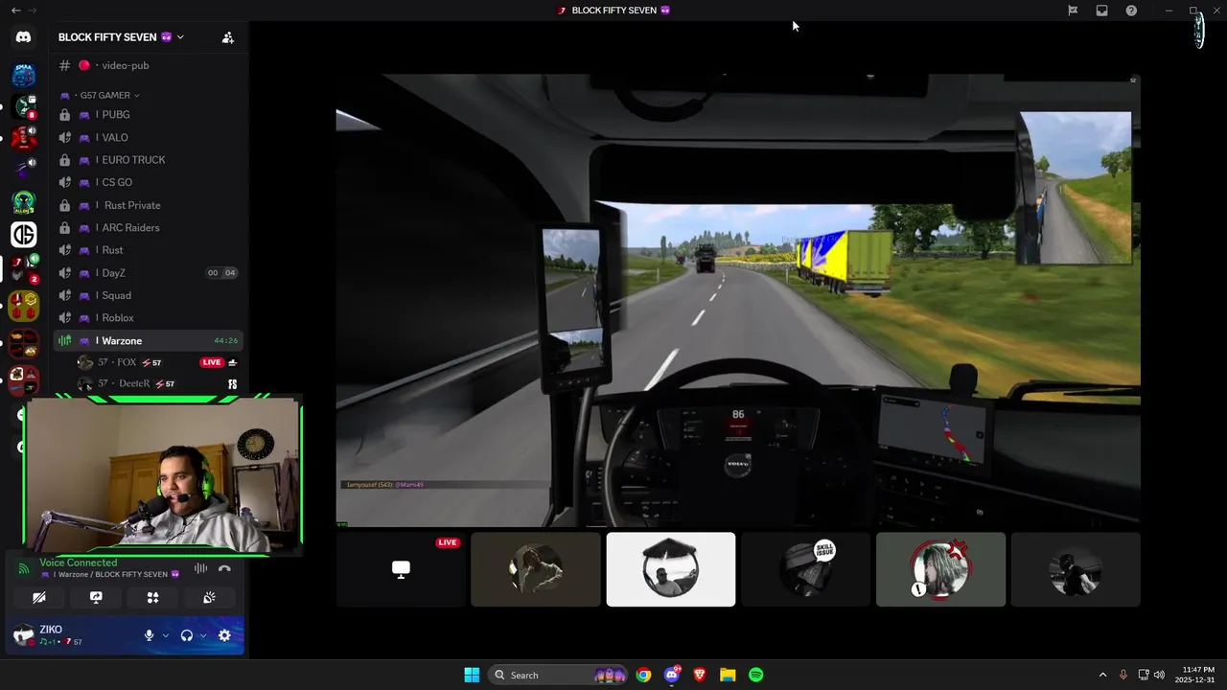Open the Windows Start menu
The height and width of the screenshot is (690, 1227).
472,675
